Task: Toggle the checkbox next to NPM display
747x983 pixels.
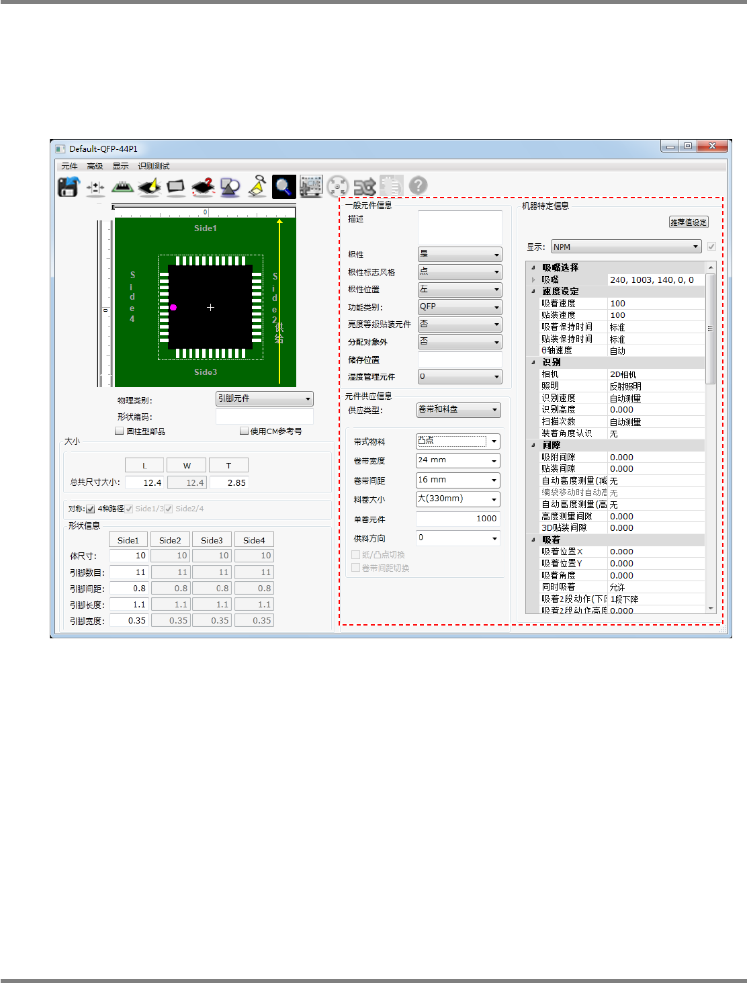Action: 711,247
